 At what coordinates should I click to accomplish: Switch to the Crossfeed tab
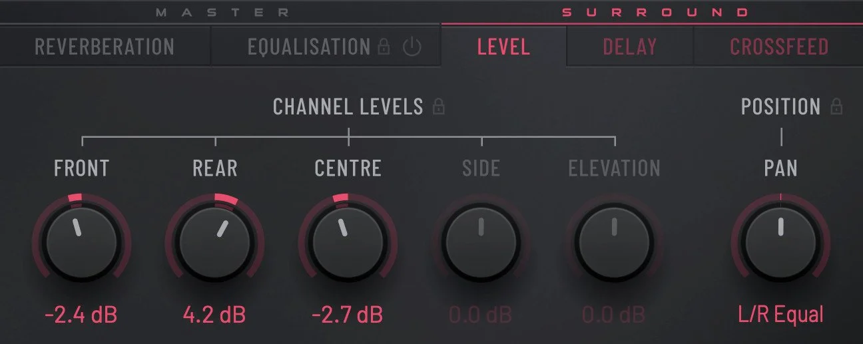point(779,47)
